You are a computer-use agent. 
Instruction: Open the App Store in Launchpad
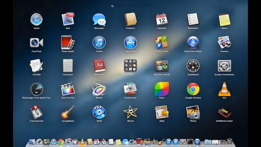tap(130, 42)
